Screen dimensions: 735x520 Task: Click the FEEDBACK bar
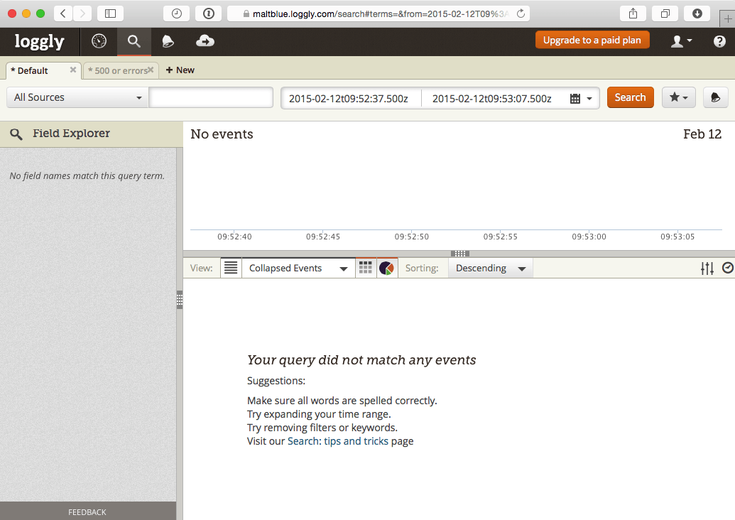coord(87,511)
